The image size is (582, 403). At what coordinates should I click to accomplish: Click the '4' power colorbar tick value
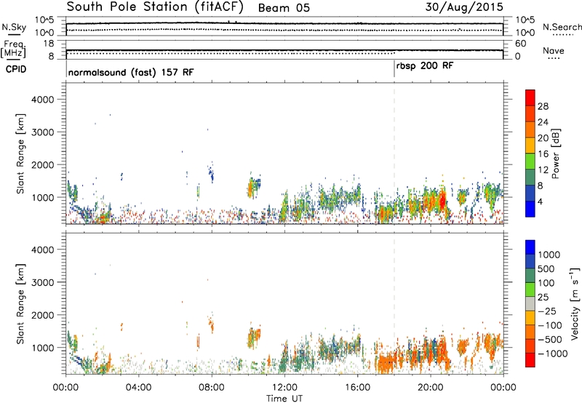[541, 202]
